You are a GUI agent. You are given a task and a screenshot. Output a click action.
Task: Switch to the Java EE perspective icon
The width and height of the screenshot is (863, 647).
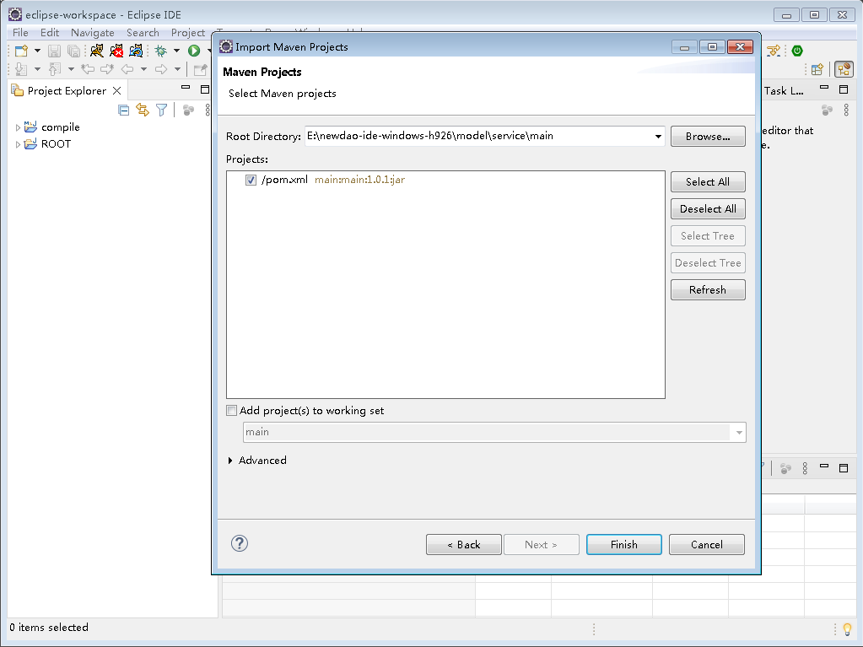coord(844,69)
